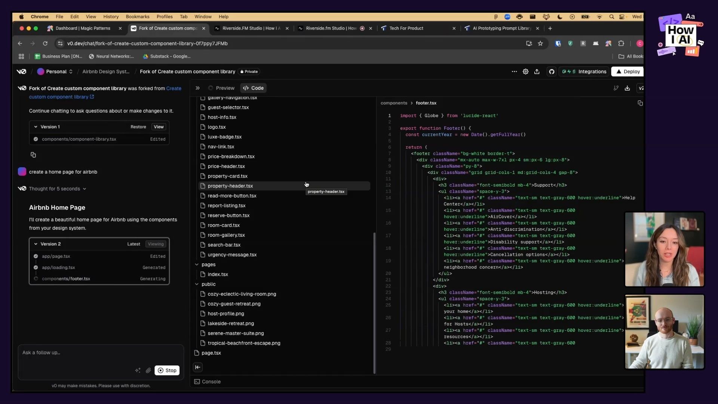Click the v0 logo in the header

click(x=21, y=71)
